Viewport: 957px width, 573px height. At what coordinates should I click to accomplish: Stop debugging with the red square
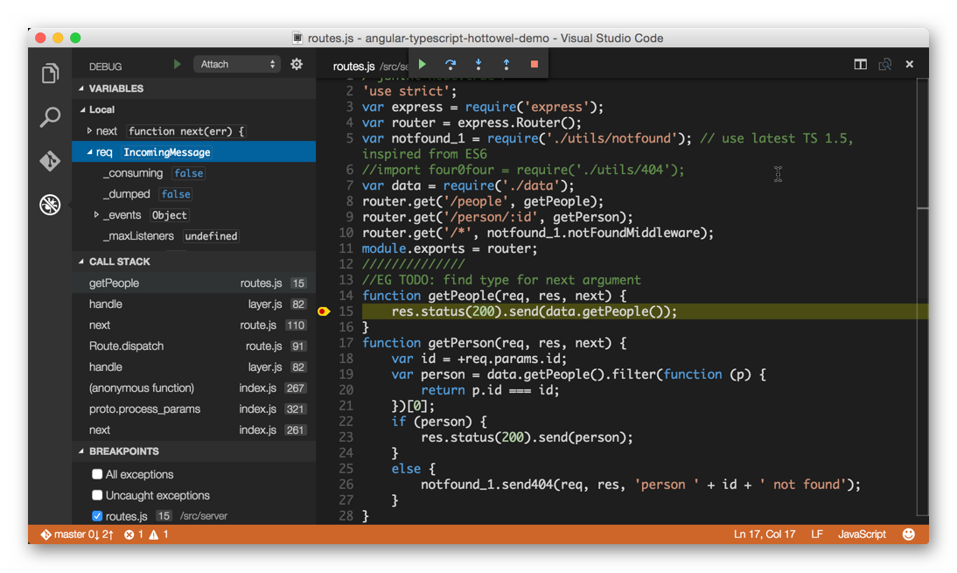point(534,64)
